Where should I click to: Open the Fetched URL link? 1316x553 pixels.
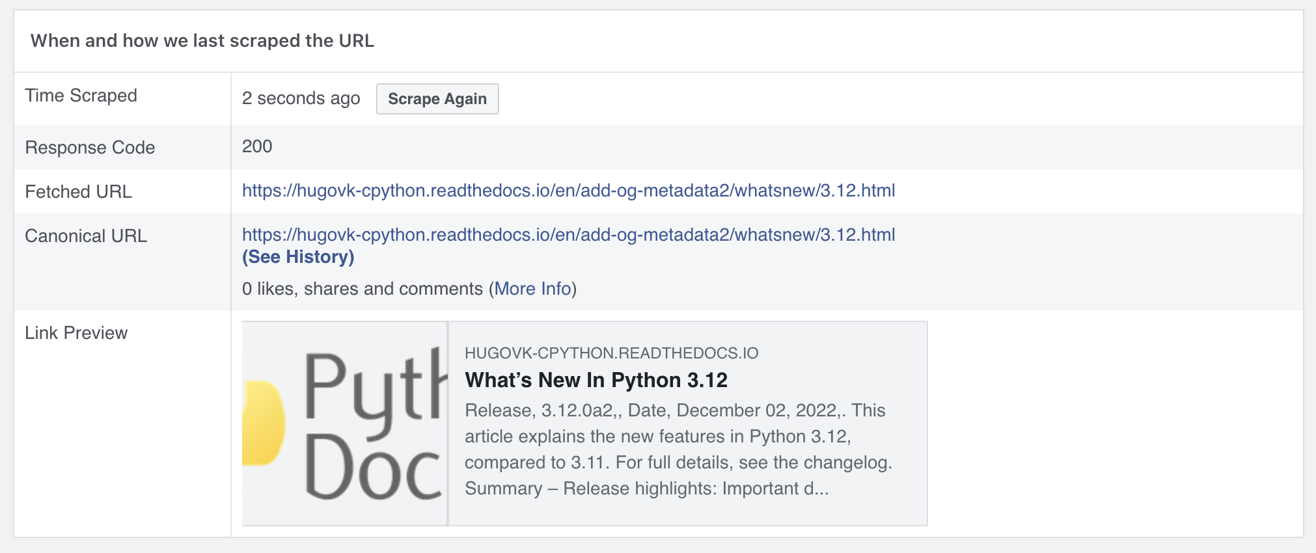[569, 191]
